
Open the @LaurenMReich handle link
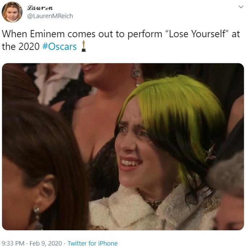pyautogui.click(x=50, y=16)
